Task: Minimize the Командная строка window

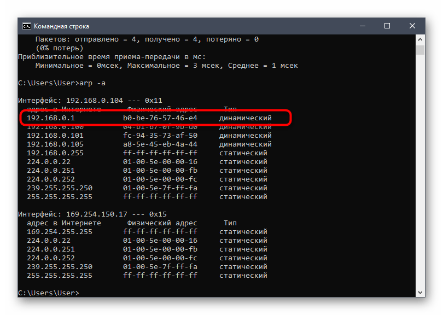Action: (362, 26)
